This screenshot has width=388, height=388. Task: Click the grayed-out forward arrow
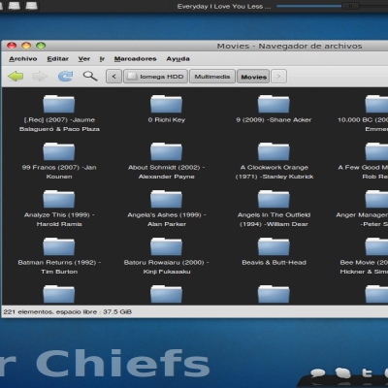(x=40, y=77)
